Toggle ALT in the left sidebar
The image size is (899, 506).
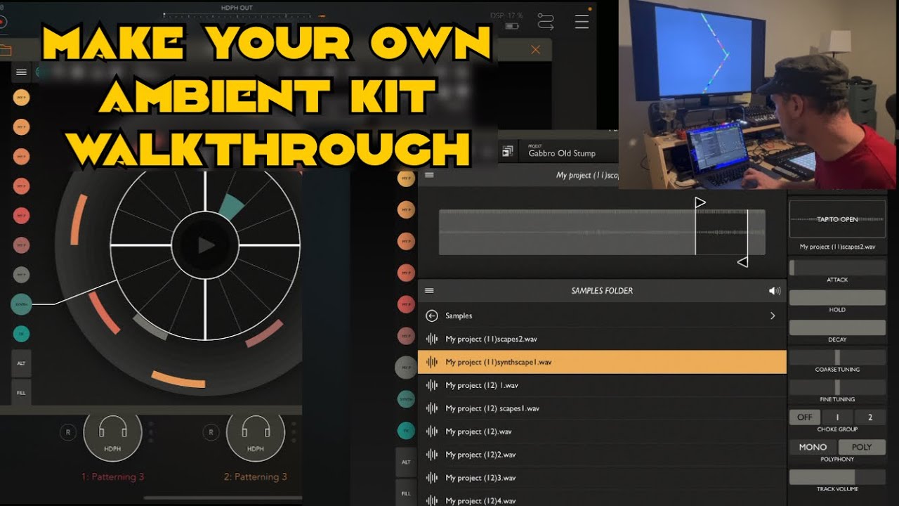[x=21, y=363]
